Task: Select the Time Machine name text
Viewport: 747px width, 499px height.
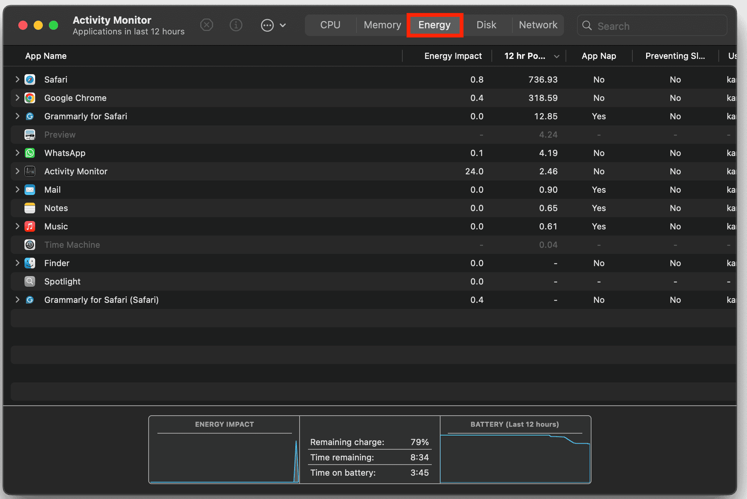Action: (x=72, y=245)
